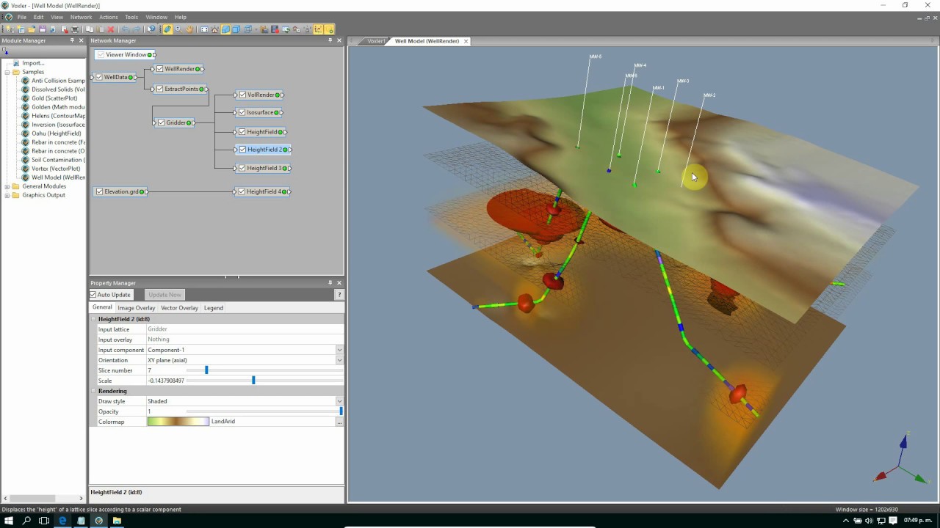
Task: Open the Input component dropdown
Action: [339, 350]
